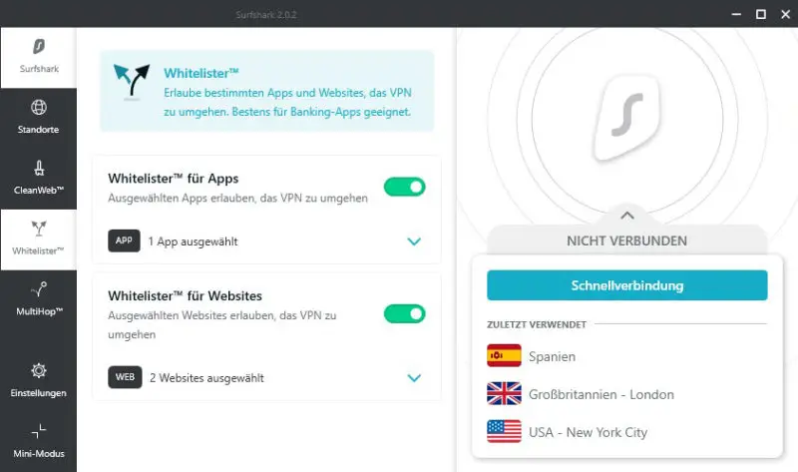Click the 'NICHT VERBUNDEN' status label
798x472 pixels.
pyautogui.click(x=627, y=240)
